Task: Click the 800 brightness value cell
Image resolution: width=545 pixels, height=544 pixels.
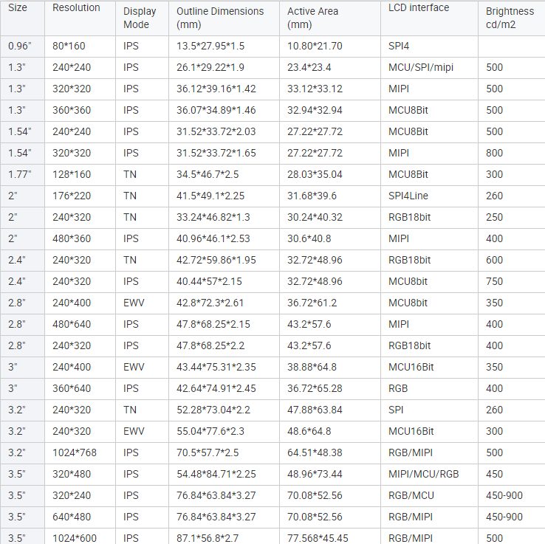Action: (x=494, y=153)
